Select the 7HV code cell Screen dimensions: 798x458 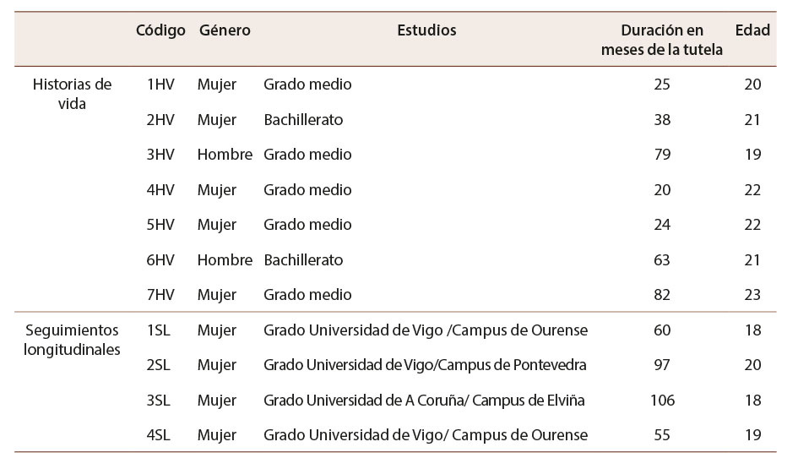[160, 295]
